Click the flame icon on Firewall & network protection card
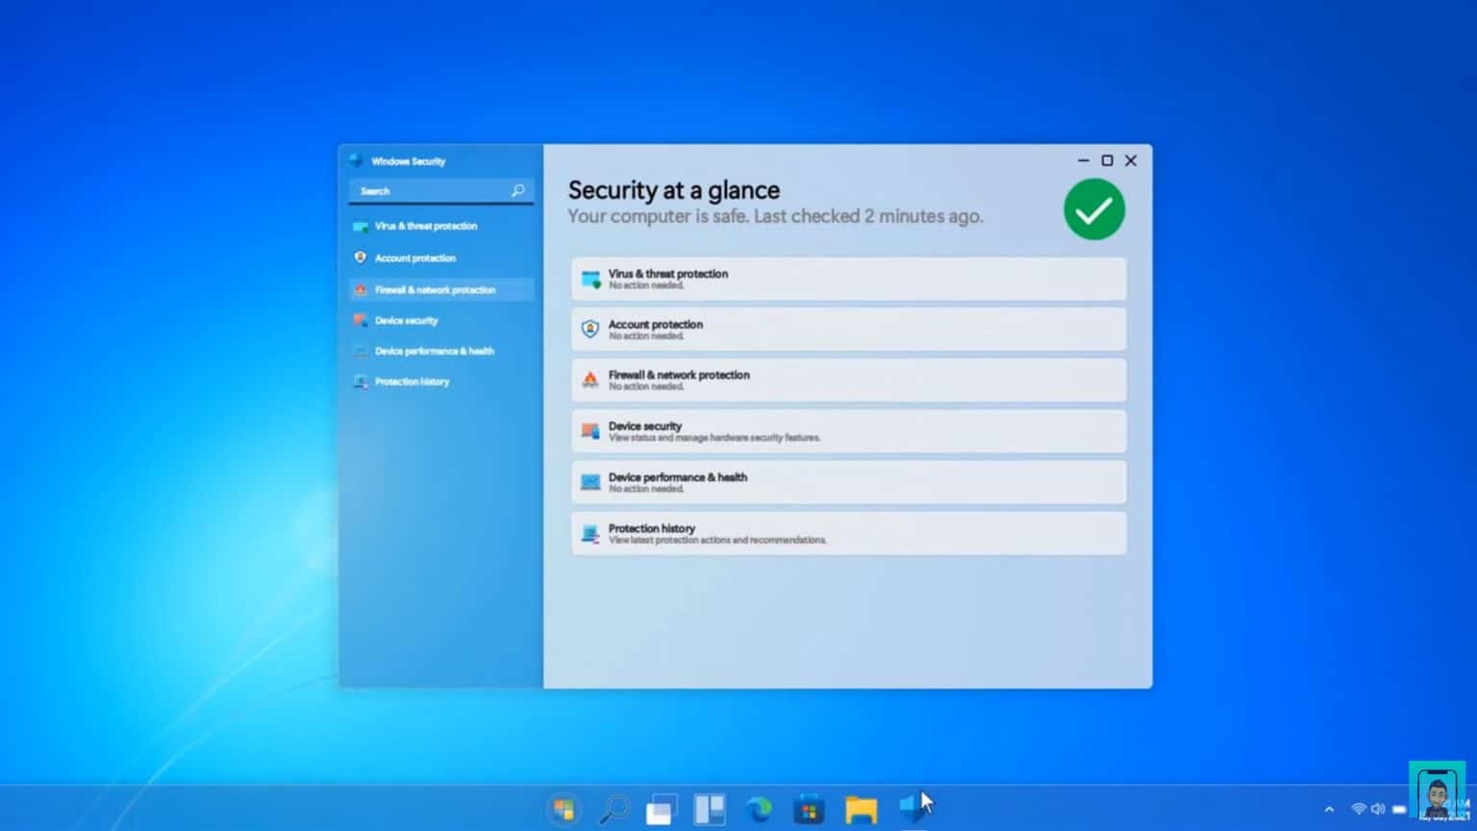Image resolution: width=1477 pixels, height=831 pixels. [x=589, y=379]
